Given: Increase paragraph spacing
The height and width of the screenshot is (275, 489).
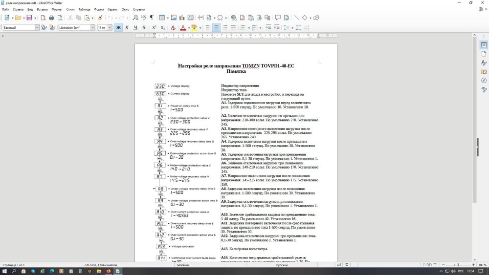Looking at the screenshot, I should [x=298, y=28].
